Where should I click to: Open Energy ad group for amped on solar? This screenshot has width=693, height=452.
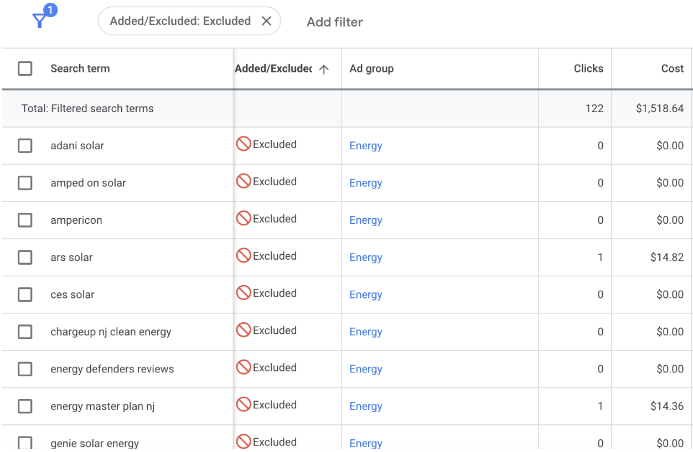pos(366,183)
